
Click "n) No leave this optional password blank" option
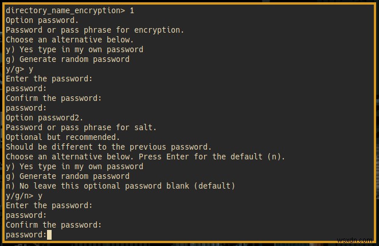tap(96, 186)
